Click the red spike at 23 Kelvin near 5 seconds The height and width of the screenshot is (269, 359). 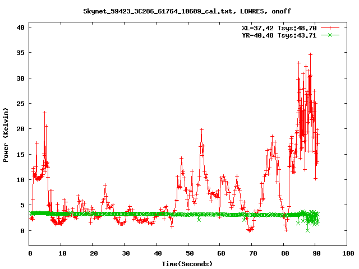pyautogui.click(x=45, y=113)
